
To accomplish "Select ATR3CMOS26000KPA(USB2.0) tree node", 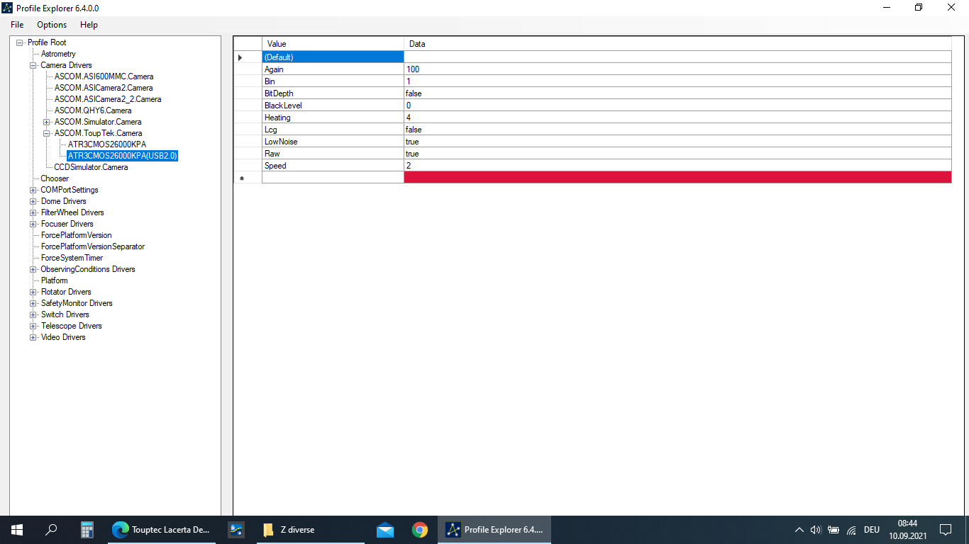I will (x=122, y=156).
